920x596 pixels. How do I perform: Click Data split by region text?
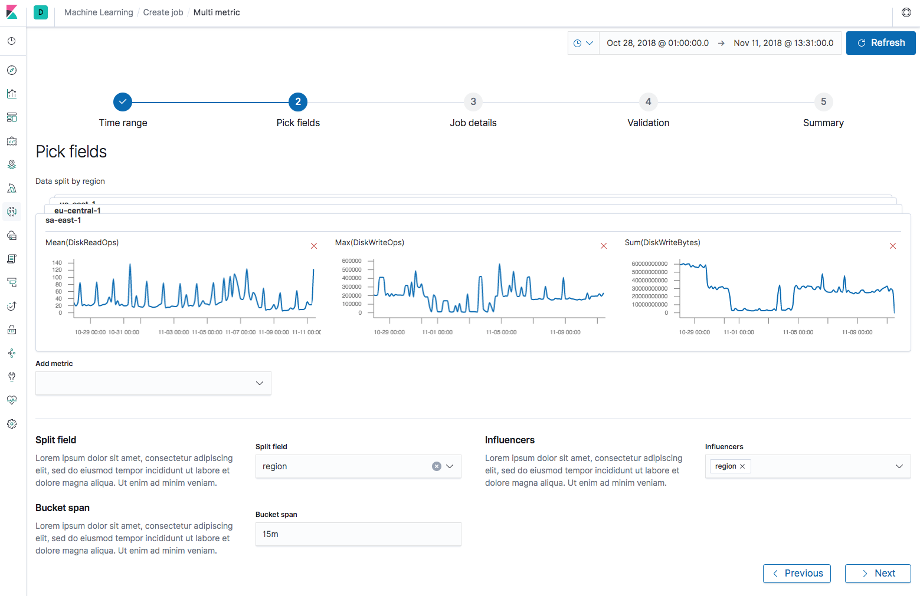pyautogui.click(x=70, y=181)
